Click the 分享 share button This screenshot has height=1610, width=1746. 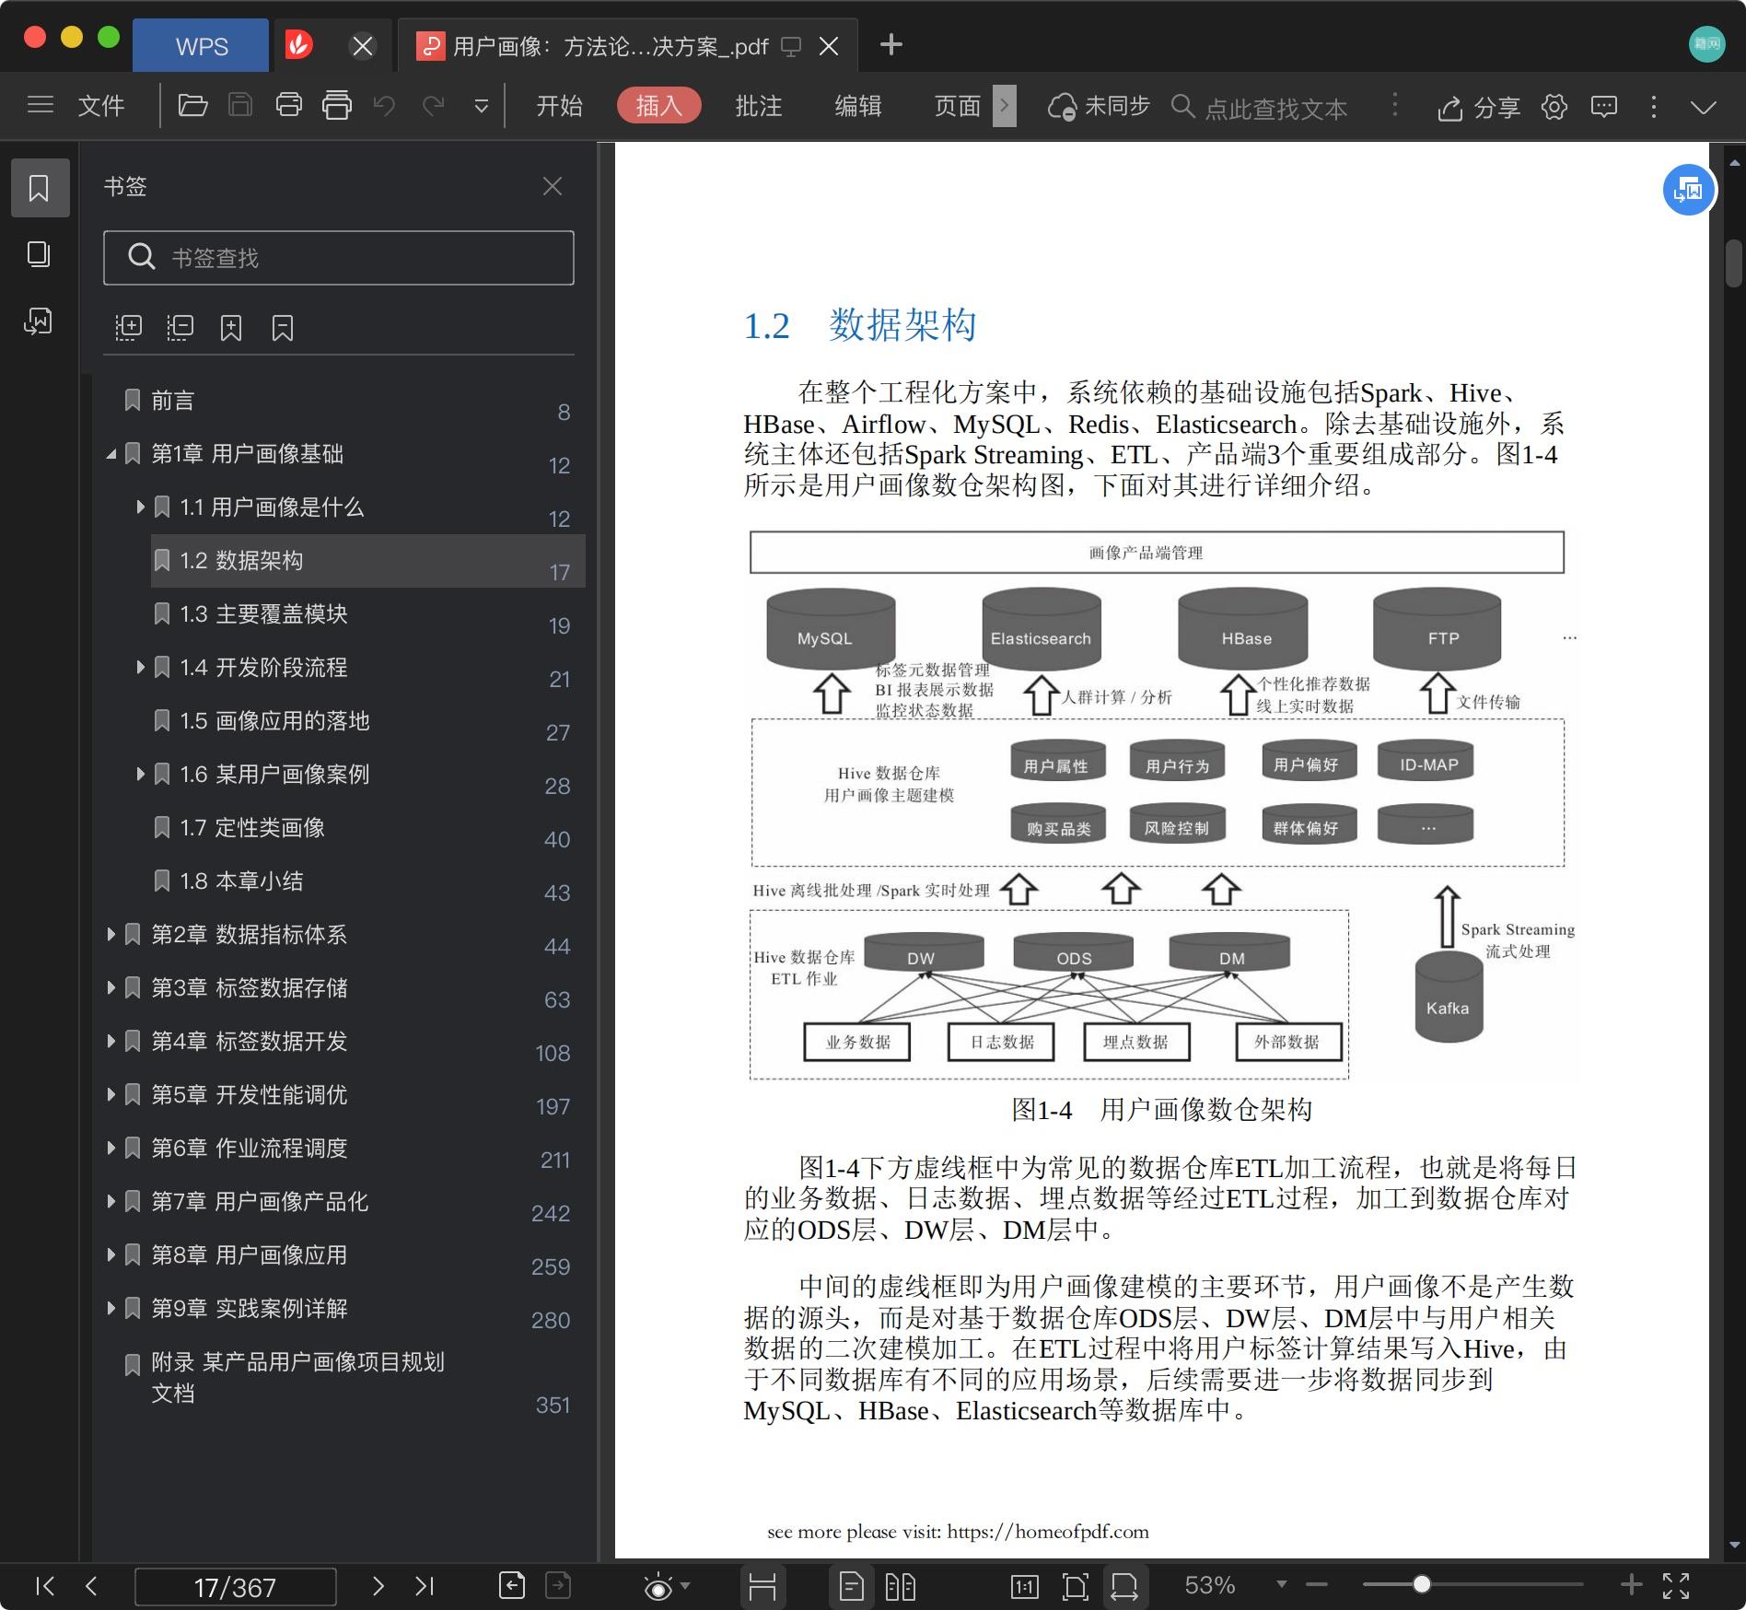click(x=1478, y=108)
